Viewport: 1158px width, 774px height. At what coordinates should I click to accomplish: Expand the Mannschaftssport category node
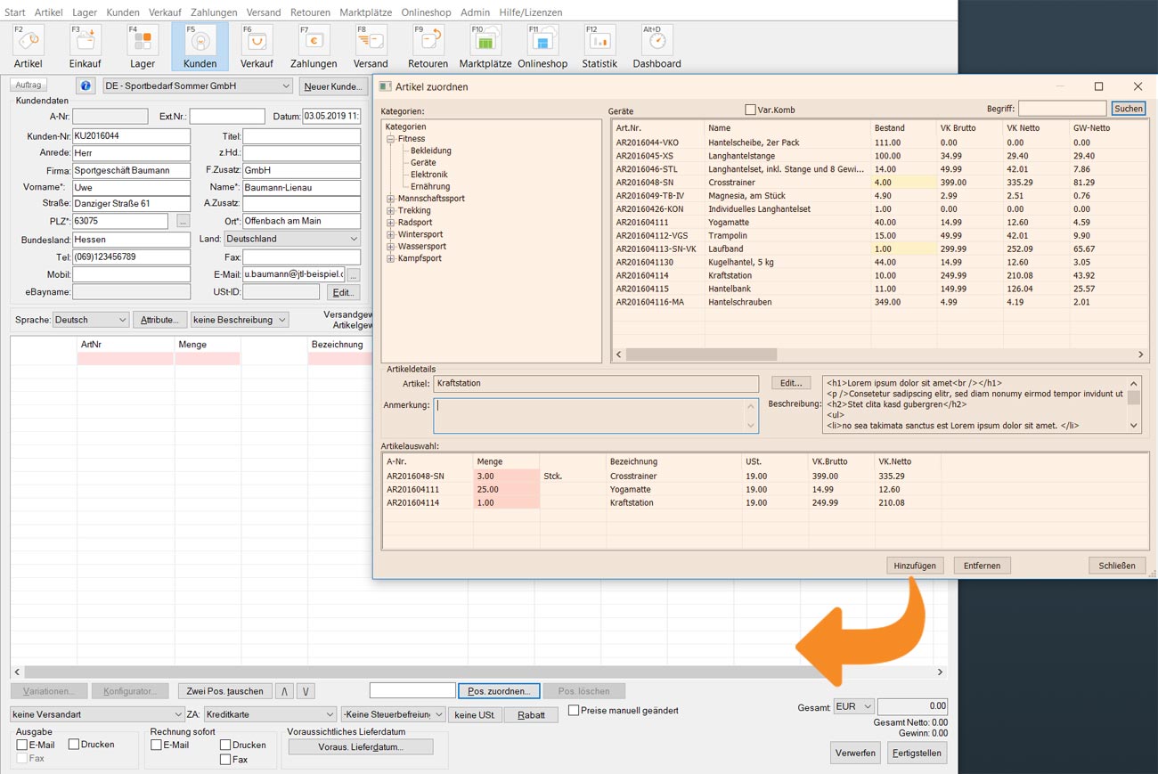pos(390,199)
